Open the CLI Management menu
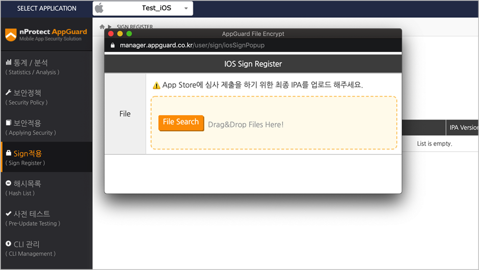479x270 pixels. pyautogui.click(x=46, y=248)
